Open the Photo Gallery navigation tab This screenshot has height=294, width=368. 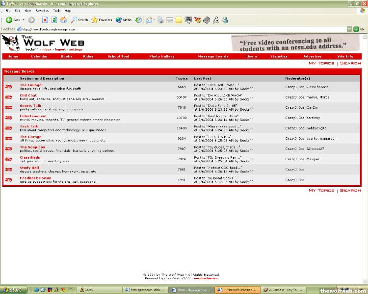[162, 56]
